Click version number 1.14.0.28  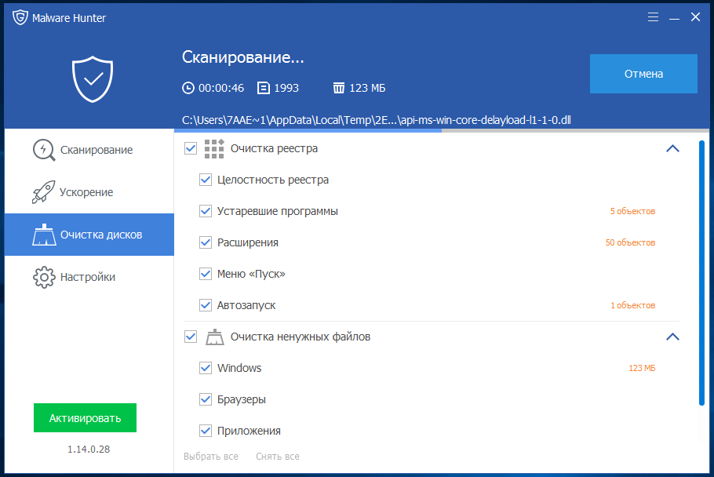[x=89, y=450]
